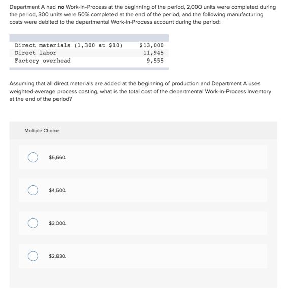Click the $2,830 answer label
The image size is (285, 296).
pos(58,256)
